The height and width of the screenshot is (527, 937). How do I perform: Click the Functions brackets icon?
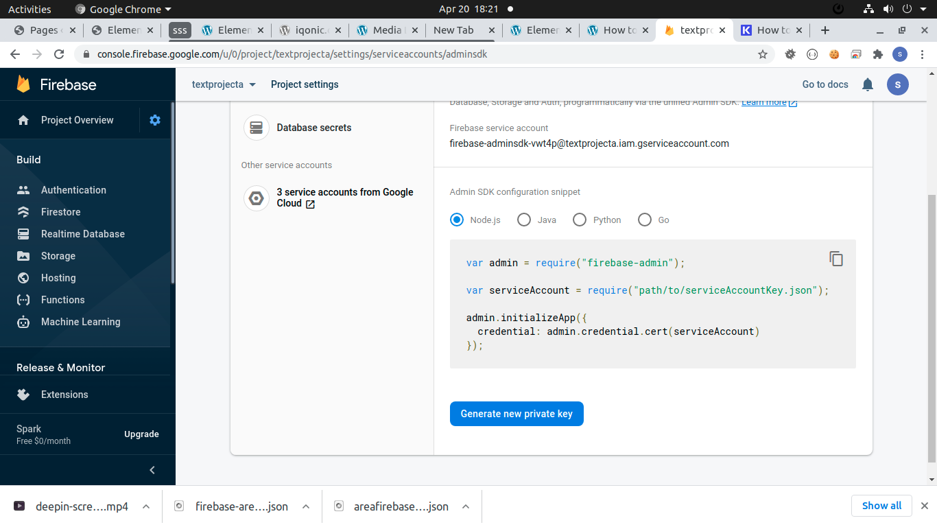coord(23,300)
